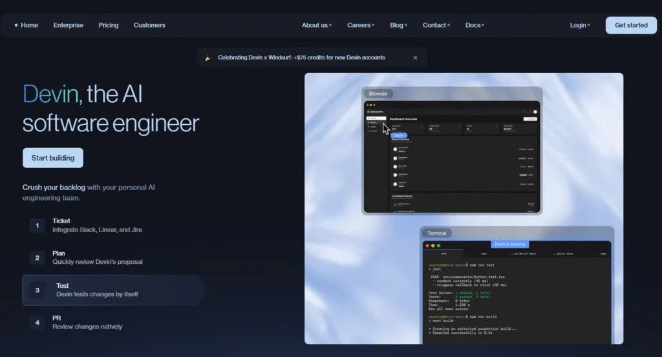Click the 'npm run build' terminal line
This screenshot has width=662, height=357.
[x=462, y=316]
